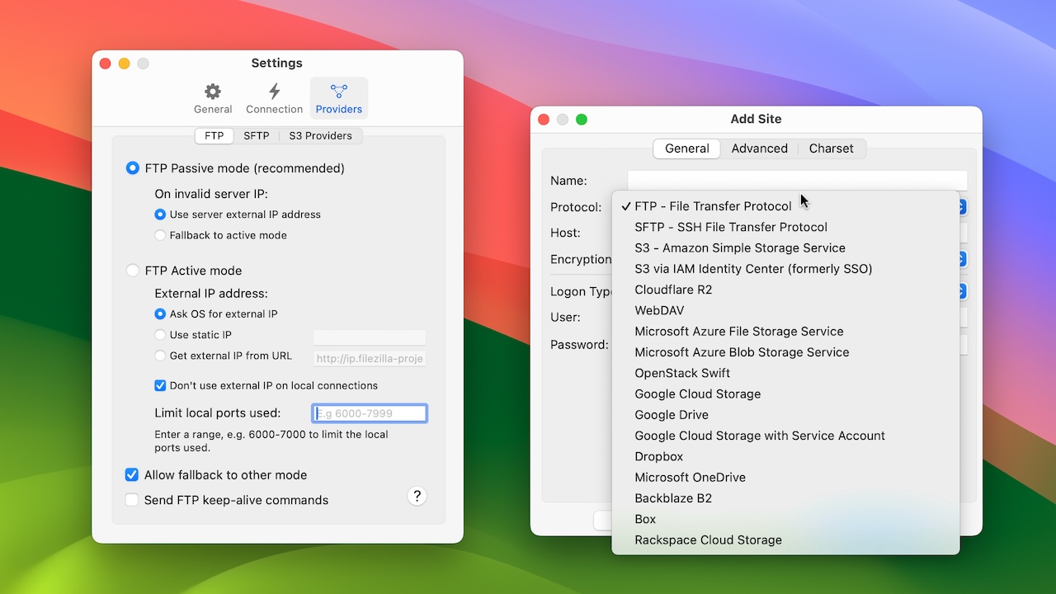Choose Dropbox from protocol menu
Screen dimensions: 1056x594
785,456
